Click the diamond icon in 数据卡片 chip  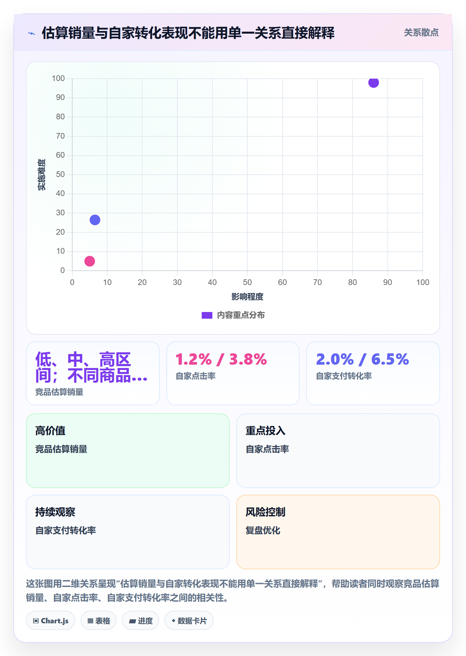coord(173,621)
